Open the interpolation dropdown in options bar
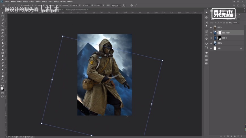Screen dimensions: 246x138 coord(116,5)
